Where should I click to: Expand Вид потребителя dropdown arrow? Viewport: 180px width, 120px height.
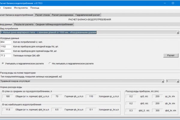coord(178,32)
